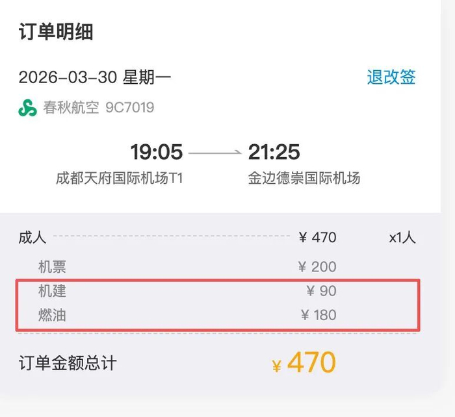Click the ¥ 90 airport fee amount
The width and height of the screenshot is (455, 417).
[x=321, y=291]
